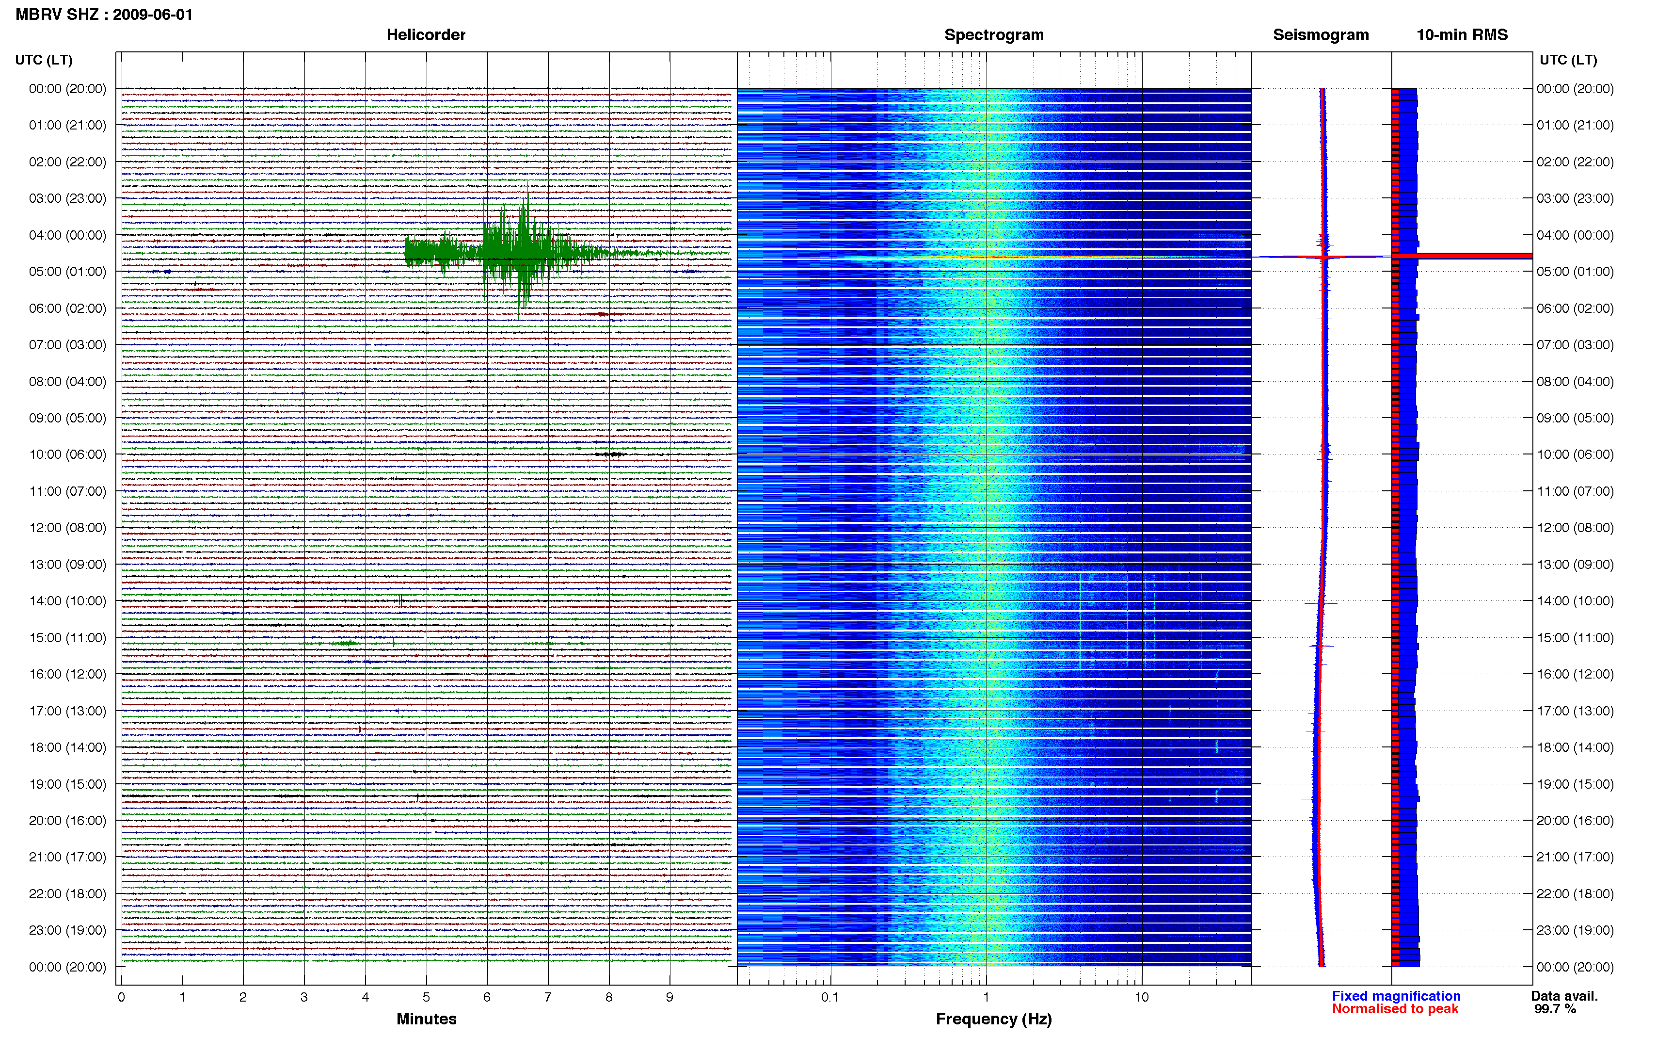Click the 5 tick label on the minutes axis

pyautogui.click(x=426, y=997)
